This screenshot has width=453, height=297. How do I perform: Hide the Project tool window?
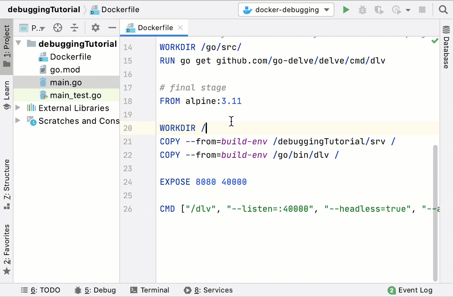(112, 28)
